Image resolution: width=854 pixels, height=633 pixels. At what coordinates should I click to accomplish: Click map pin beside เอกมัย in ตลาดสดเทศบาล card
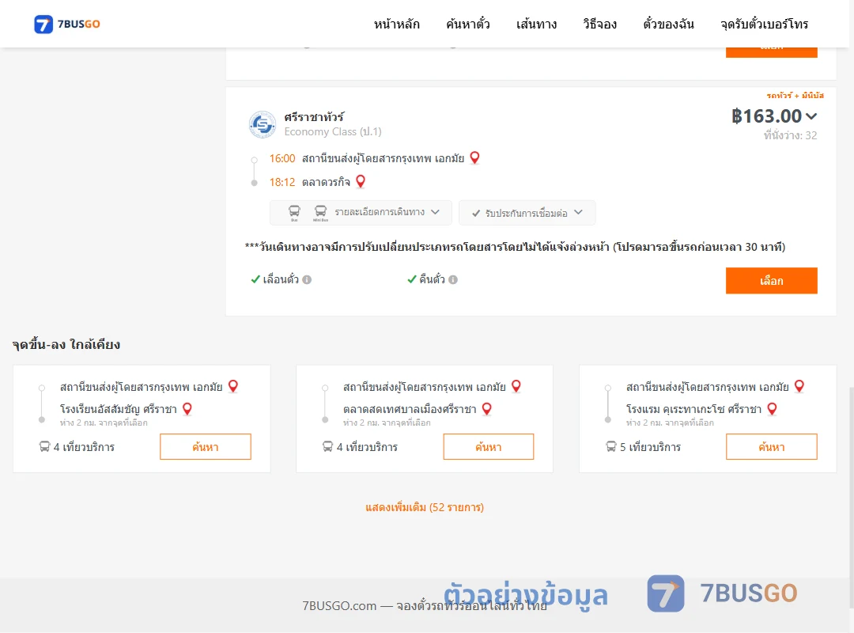[x=516, y=386]
